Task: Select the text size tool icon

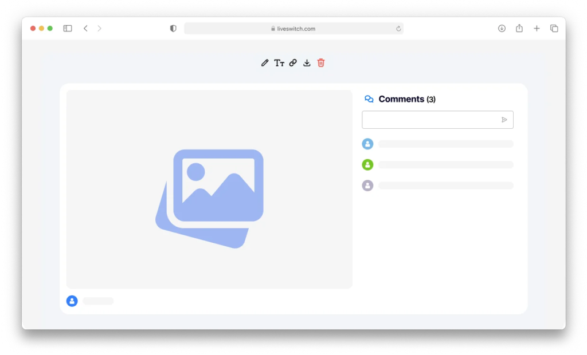Action: (279, 63)
